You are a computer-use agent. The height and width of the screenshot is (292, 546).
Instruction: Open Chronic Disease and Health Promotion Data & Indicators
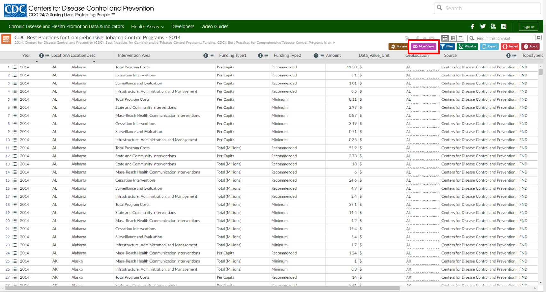pyautogui.click(x=66, y=27)
